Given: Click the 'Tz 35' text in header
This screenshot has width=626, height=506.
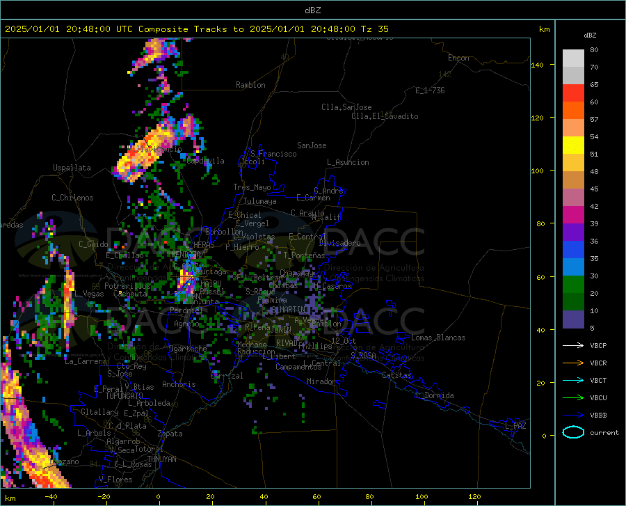Looking at the screenshot, I should [374, 29].
